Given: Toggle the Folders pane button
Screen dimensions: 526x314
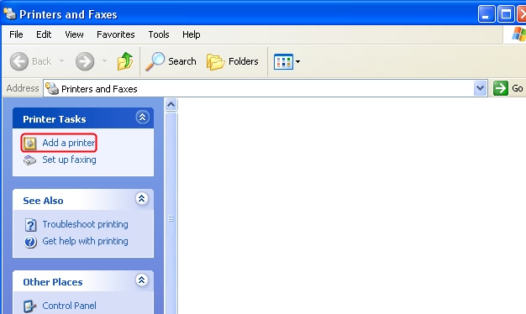Looking at the screenshot, I should click(233, 61).
